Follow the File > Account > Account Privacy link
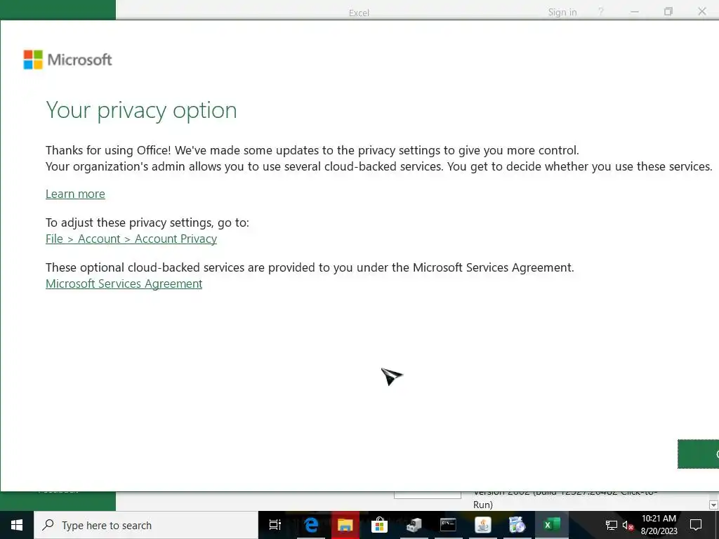The height and width of the screenshot is (539, 719). point(131,239)
